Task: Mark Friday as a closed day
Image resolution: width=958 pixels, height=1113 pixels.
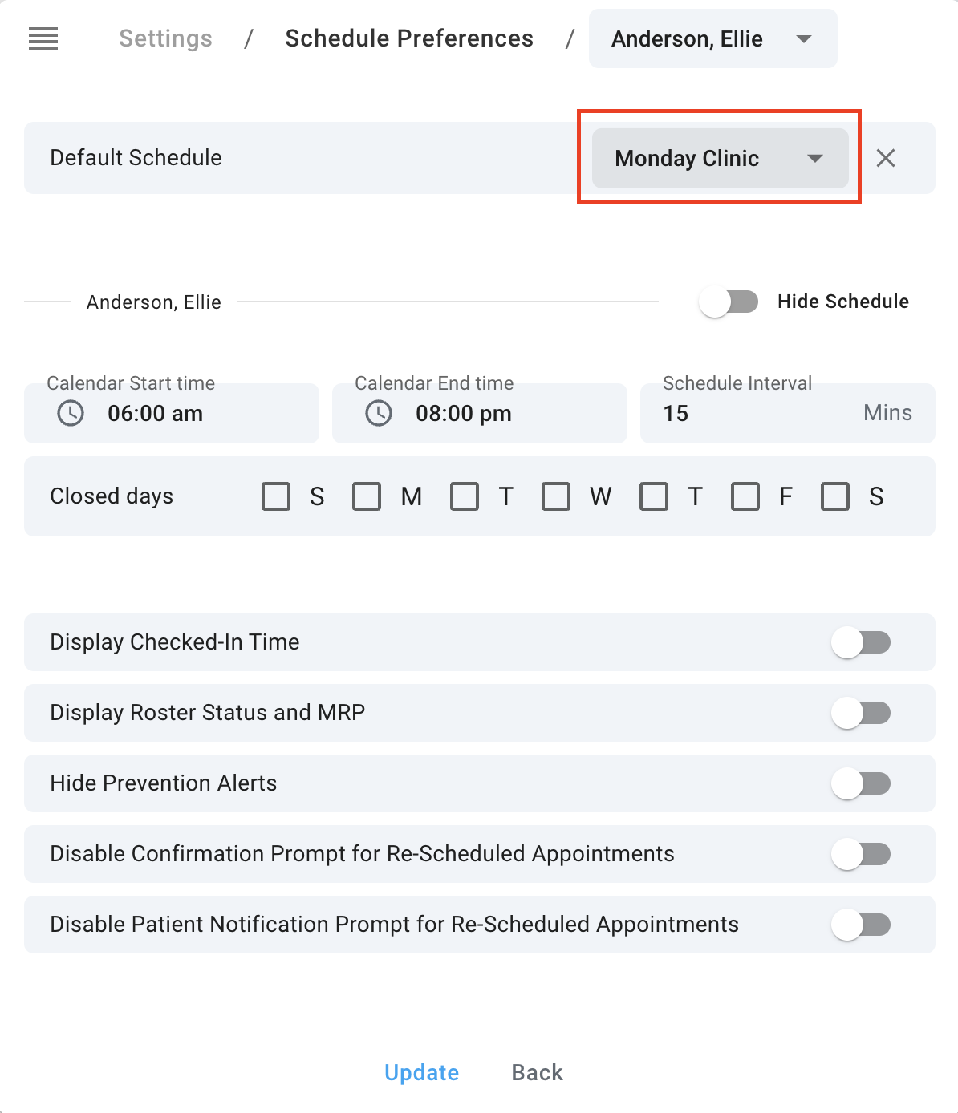Action: (745, 496)
